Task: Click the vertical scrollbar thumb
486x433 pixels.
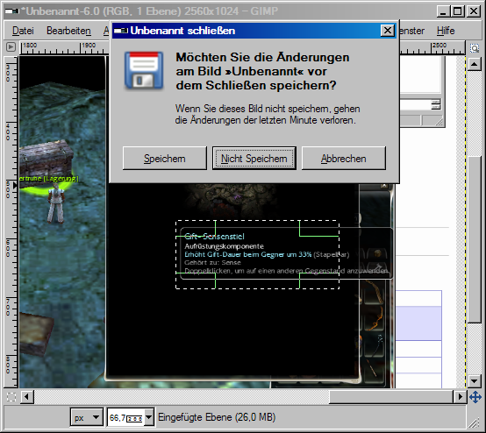Action: coord(474,240)
